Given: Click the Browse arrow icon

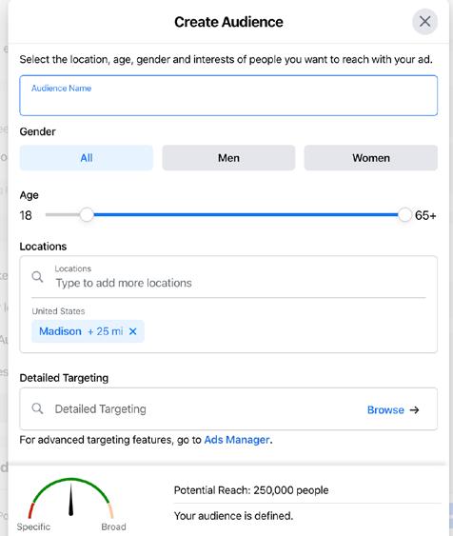Looking at the screenshot, I should [414, 410].
